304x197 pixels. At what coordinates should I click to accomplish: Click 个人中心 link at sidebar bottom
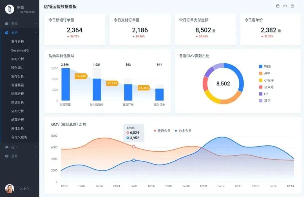pos(23,189)
